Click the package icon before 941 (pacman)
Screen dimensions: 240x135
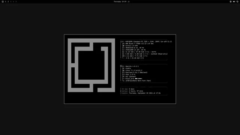click(x=124, y=76)
